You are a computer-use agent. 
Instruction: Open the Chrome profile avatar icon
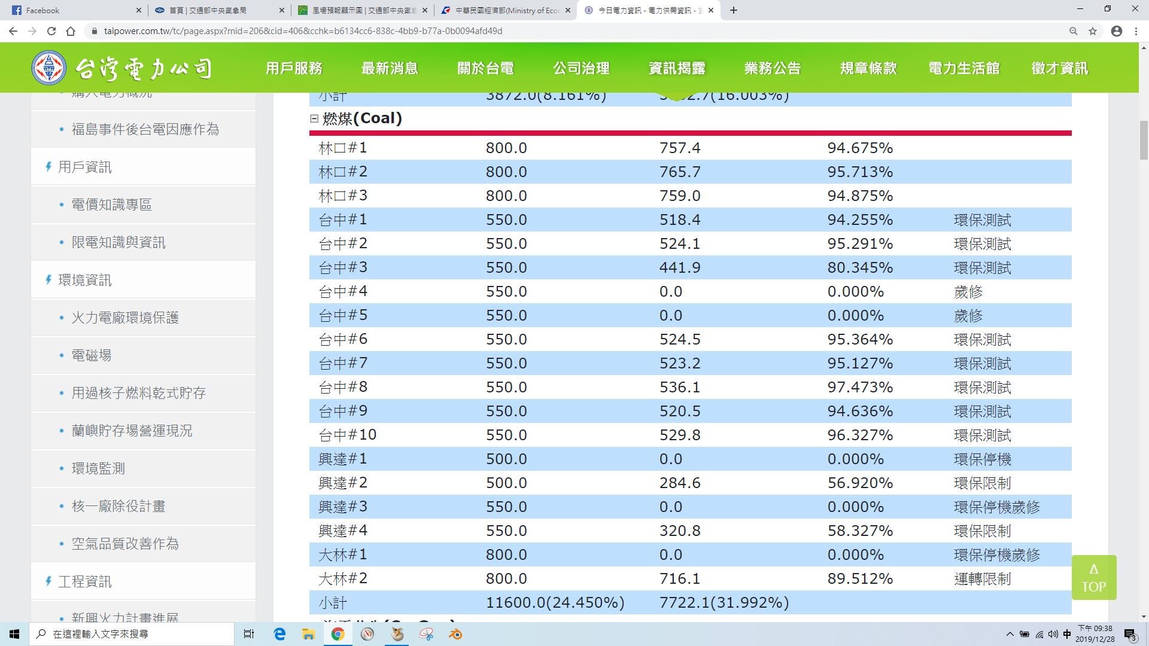1117,31
